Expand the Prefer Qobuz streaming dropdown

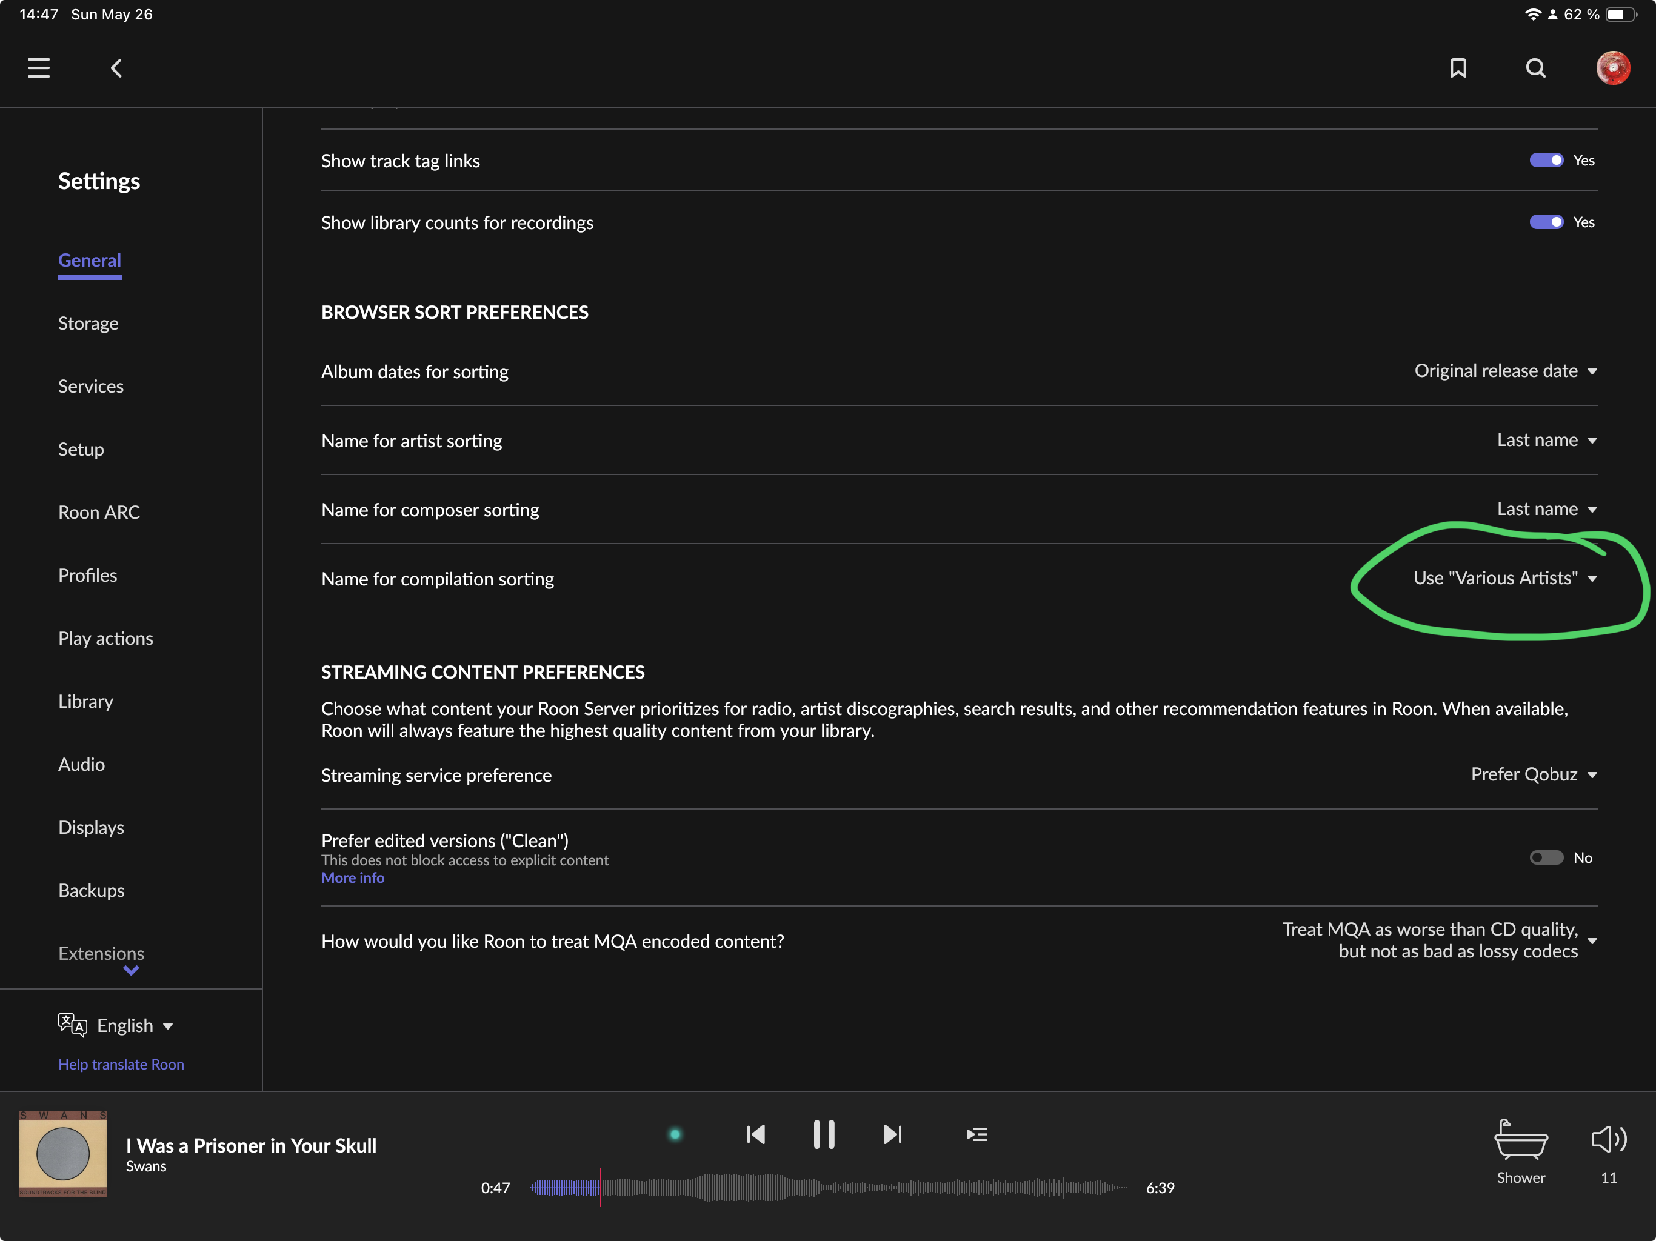1534,774
